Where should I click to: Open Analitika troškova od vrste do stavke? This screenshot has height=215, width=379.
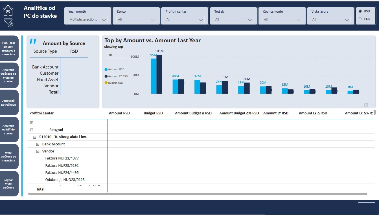[8, 75]
